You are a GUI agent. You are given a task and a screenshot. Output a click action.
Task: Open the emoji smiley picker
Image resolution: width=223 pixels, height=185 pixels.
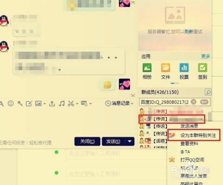pos(11,103)
